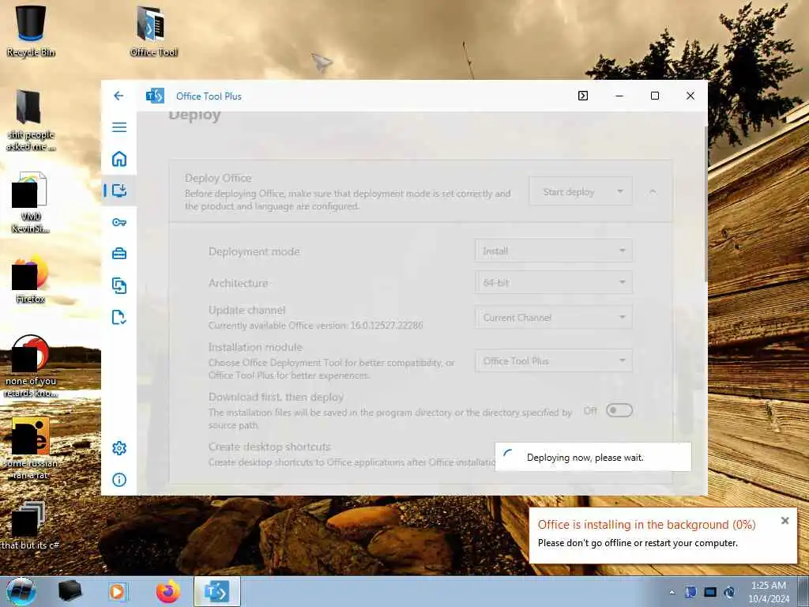The width and height of the screenshot is (809, 607).
Task: Collapse the Deploy Office section chevron
Action: click(x=653, y=191)
